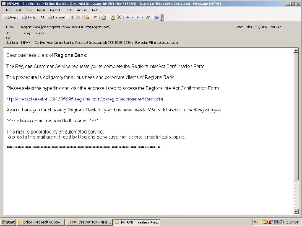Click the font size A icon
This screenshot has width=302, height=226.
[x=148, y=18]
